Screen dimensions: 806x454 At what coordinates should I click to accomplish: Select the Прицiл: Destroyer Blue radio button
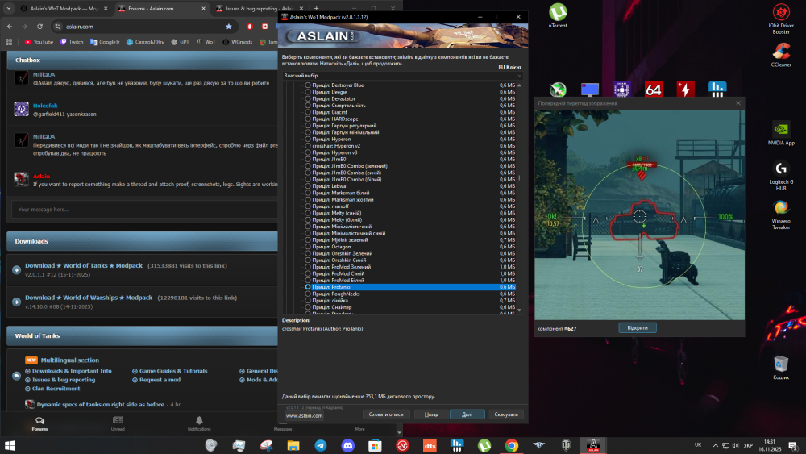coord(308,85)
